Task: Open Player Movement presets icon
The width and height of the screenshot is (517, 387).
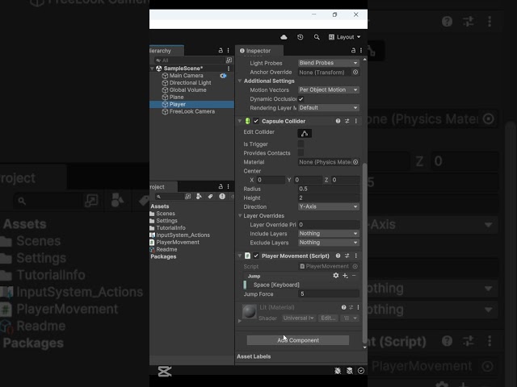Action: [x=347, y=256]
